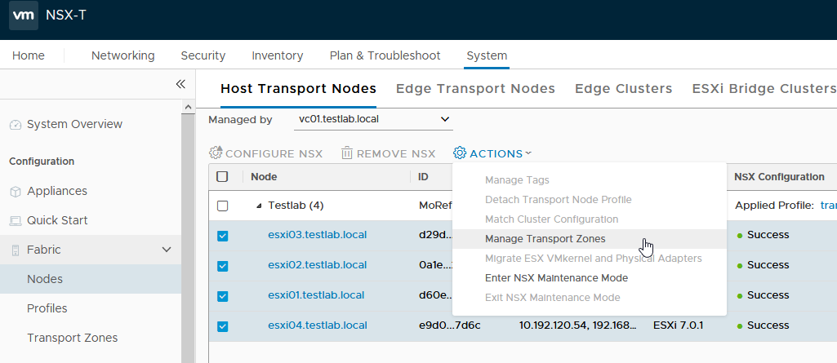Image resolution: width=837 pixels, height=363 pixels.
Task: Uncheck the esxi03.testlab.local row checkbox
Action: pyautogui.click(x=223, y=236)
